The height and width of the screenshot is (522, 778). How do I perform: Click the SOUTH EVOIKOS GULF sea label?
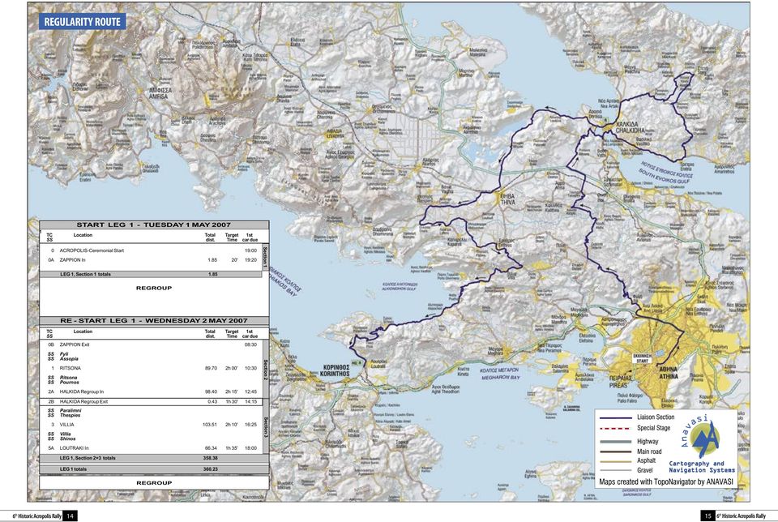[665, 176]
